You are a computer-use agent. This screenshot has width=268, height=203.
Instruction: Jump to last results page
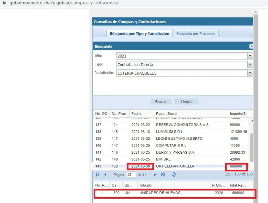click(163, 174)
